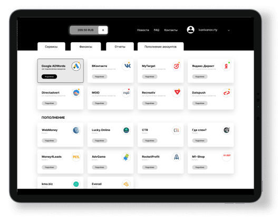280x218 pixels.
Task: Click the RocketProfit card title
Action: [151, 157]
